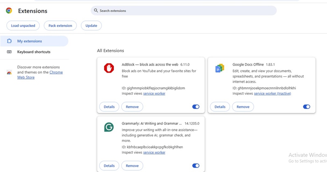The image size is (327, 172).
Task: Open Details for Google Docs Offline
Action: tap(220, 107)
